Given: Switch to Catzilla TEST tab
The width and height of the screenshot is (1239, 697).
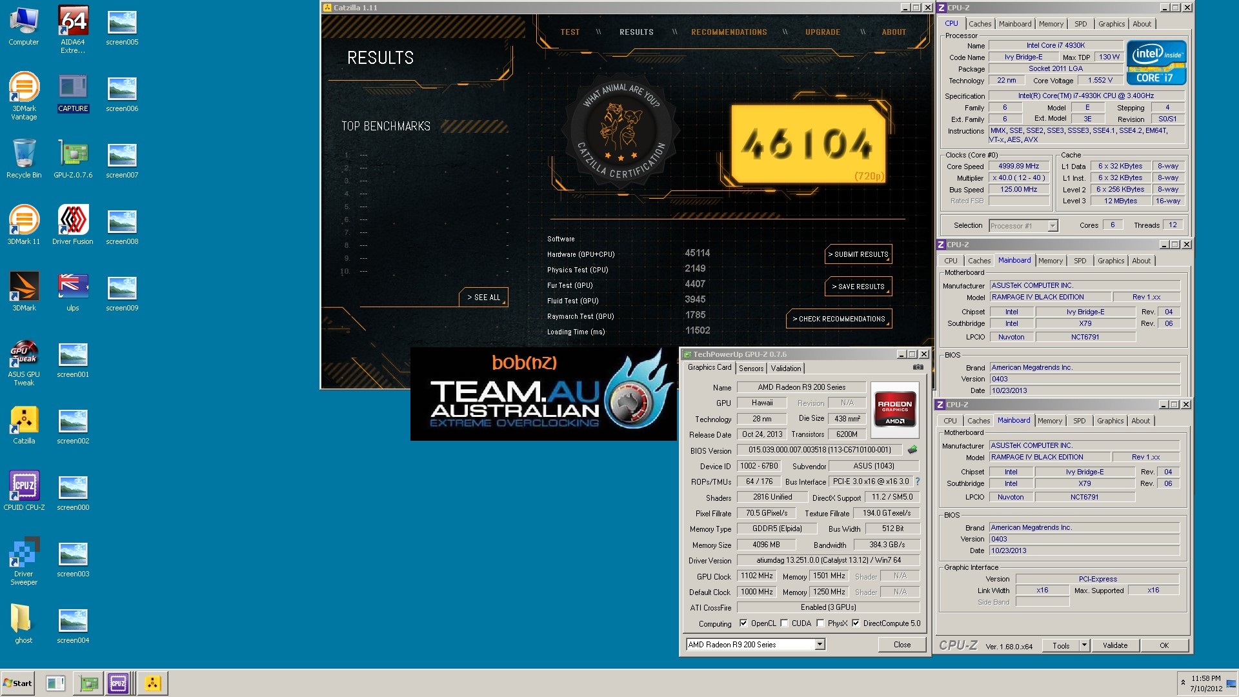Looking at the screenshot, I should pos(570,32).
